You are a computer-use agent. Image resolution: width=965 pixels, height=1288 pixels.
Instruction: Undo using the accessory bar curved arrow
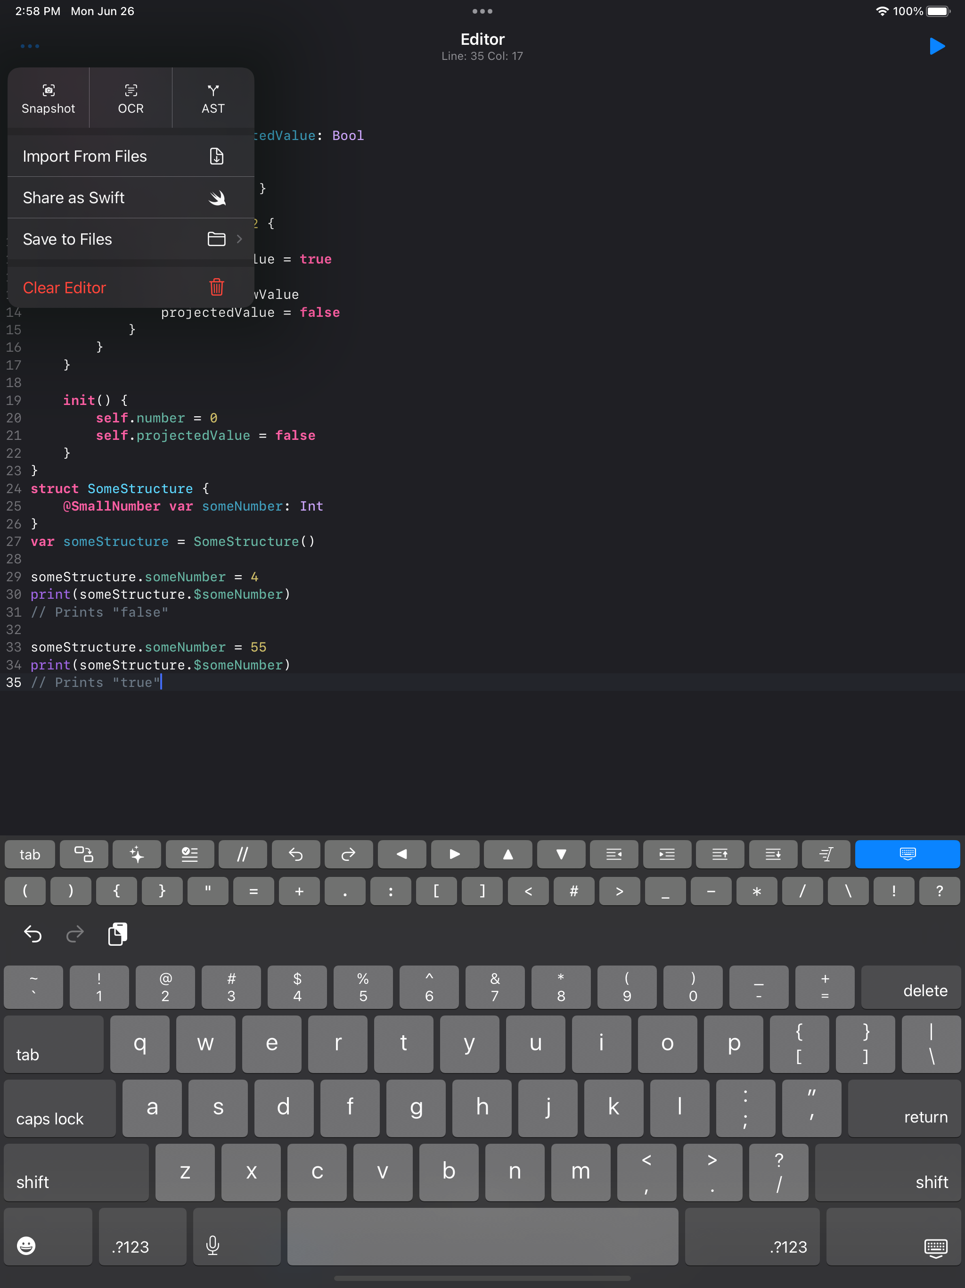click(x=295, y=855)
